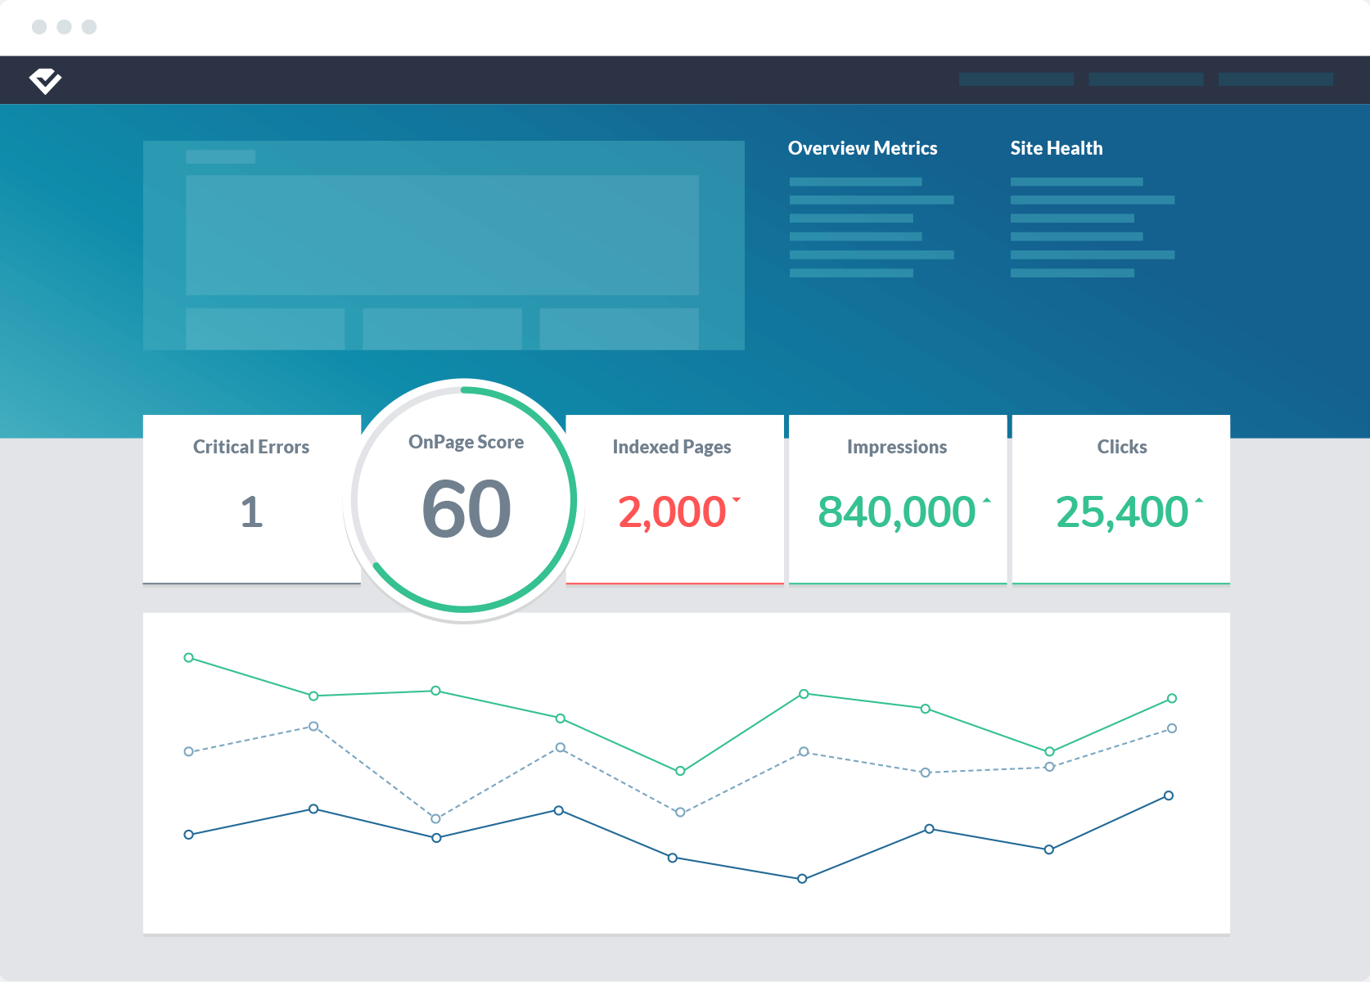Select the Critical Errors card
Image resolution: width=1370 pixels, height=982 pixels.
pyautogui.click(x=251, y=499)
